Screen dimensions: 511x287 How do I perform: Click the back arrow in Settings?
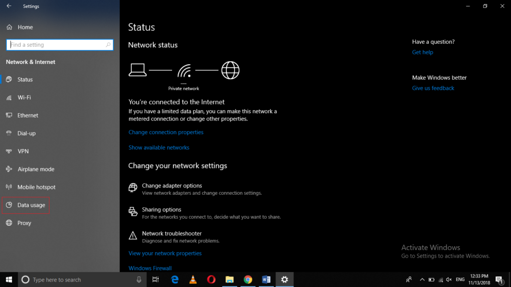point(9,6)
